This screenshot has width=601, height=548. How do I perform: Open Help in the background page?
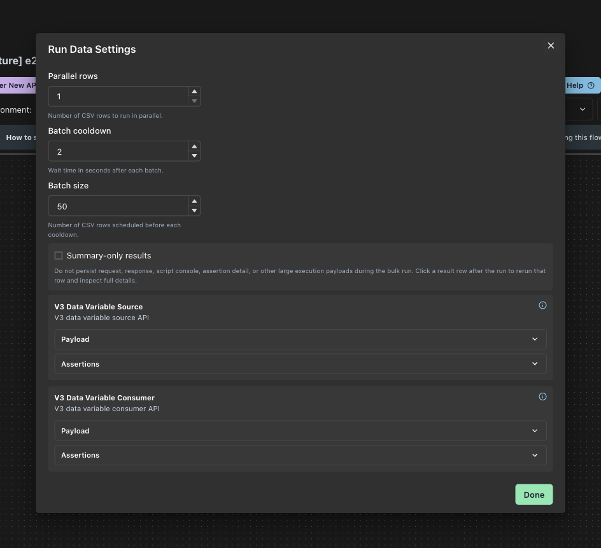(583, 85)
